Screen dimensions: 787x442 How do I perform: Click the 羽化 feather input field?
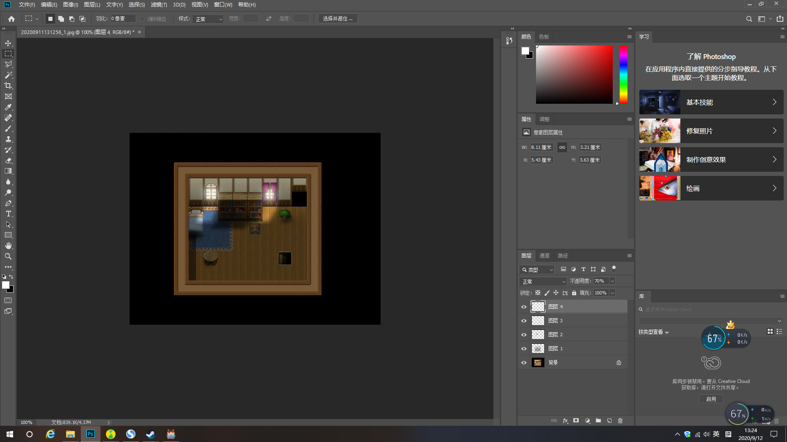123,18
